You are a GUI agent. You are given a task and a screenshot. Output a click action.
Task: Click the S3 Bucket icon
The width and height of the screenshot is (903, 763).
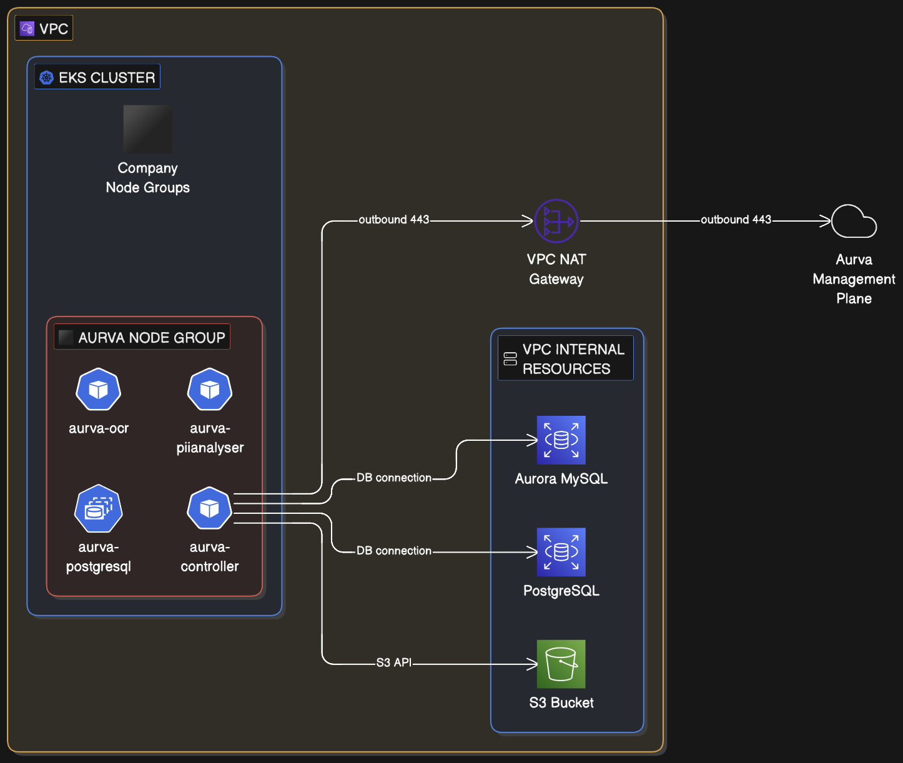(561, 664)
